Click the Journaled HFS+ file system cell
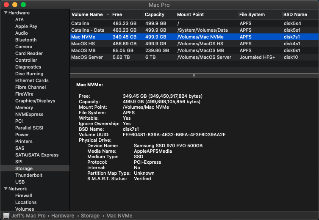Image resolution: width=319 pixels, height=220 pixels. tap(257, 57)
